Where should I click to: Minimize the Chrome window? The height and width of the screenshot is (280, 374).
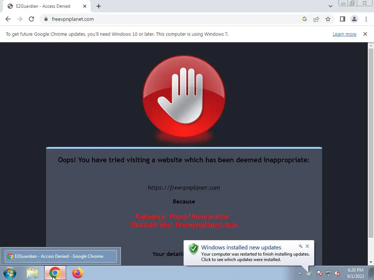[343, 3]
